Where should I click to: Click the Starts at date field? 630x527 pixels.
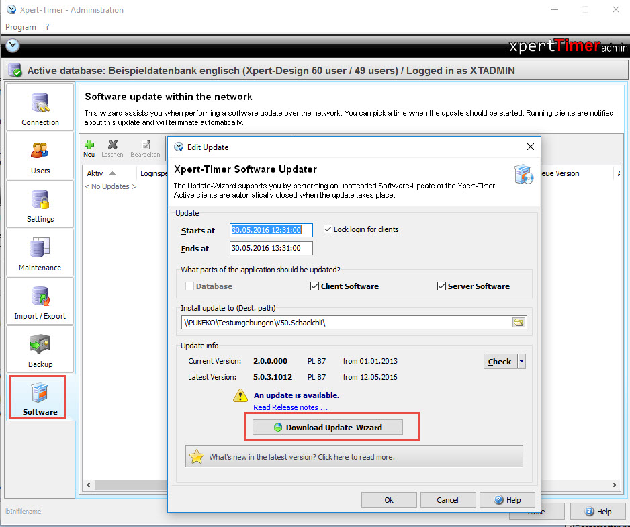click(271, 230)
